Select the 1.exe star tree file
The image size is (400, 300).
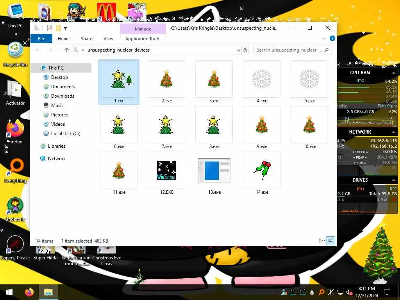(x=119, y=82)
